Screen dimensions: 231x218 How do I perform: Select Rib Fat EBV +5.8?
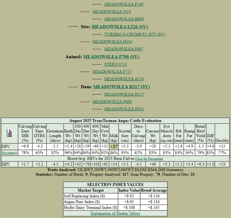179,146
